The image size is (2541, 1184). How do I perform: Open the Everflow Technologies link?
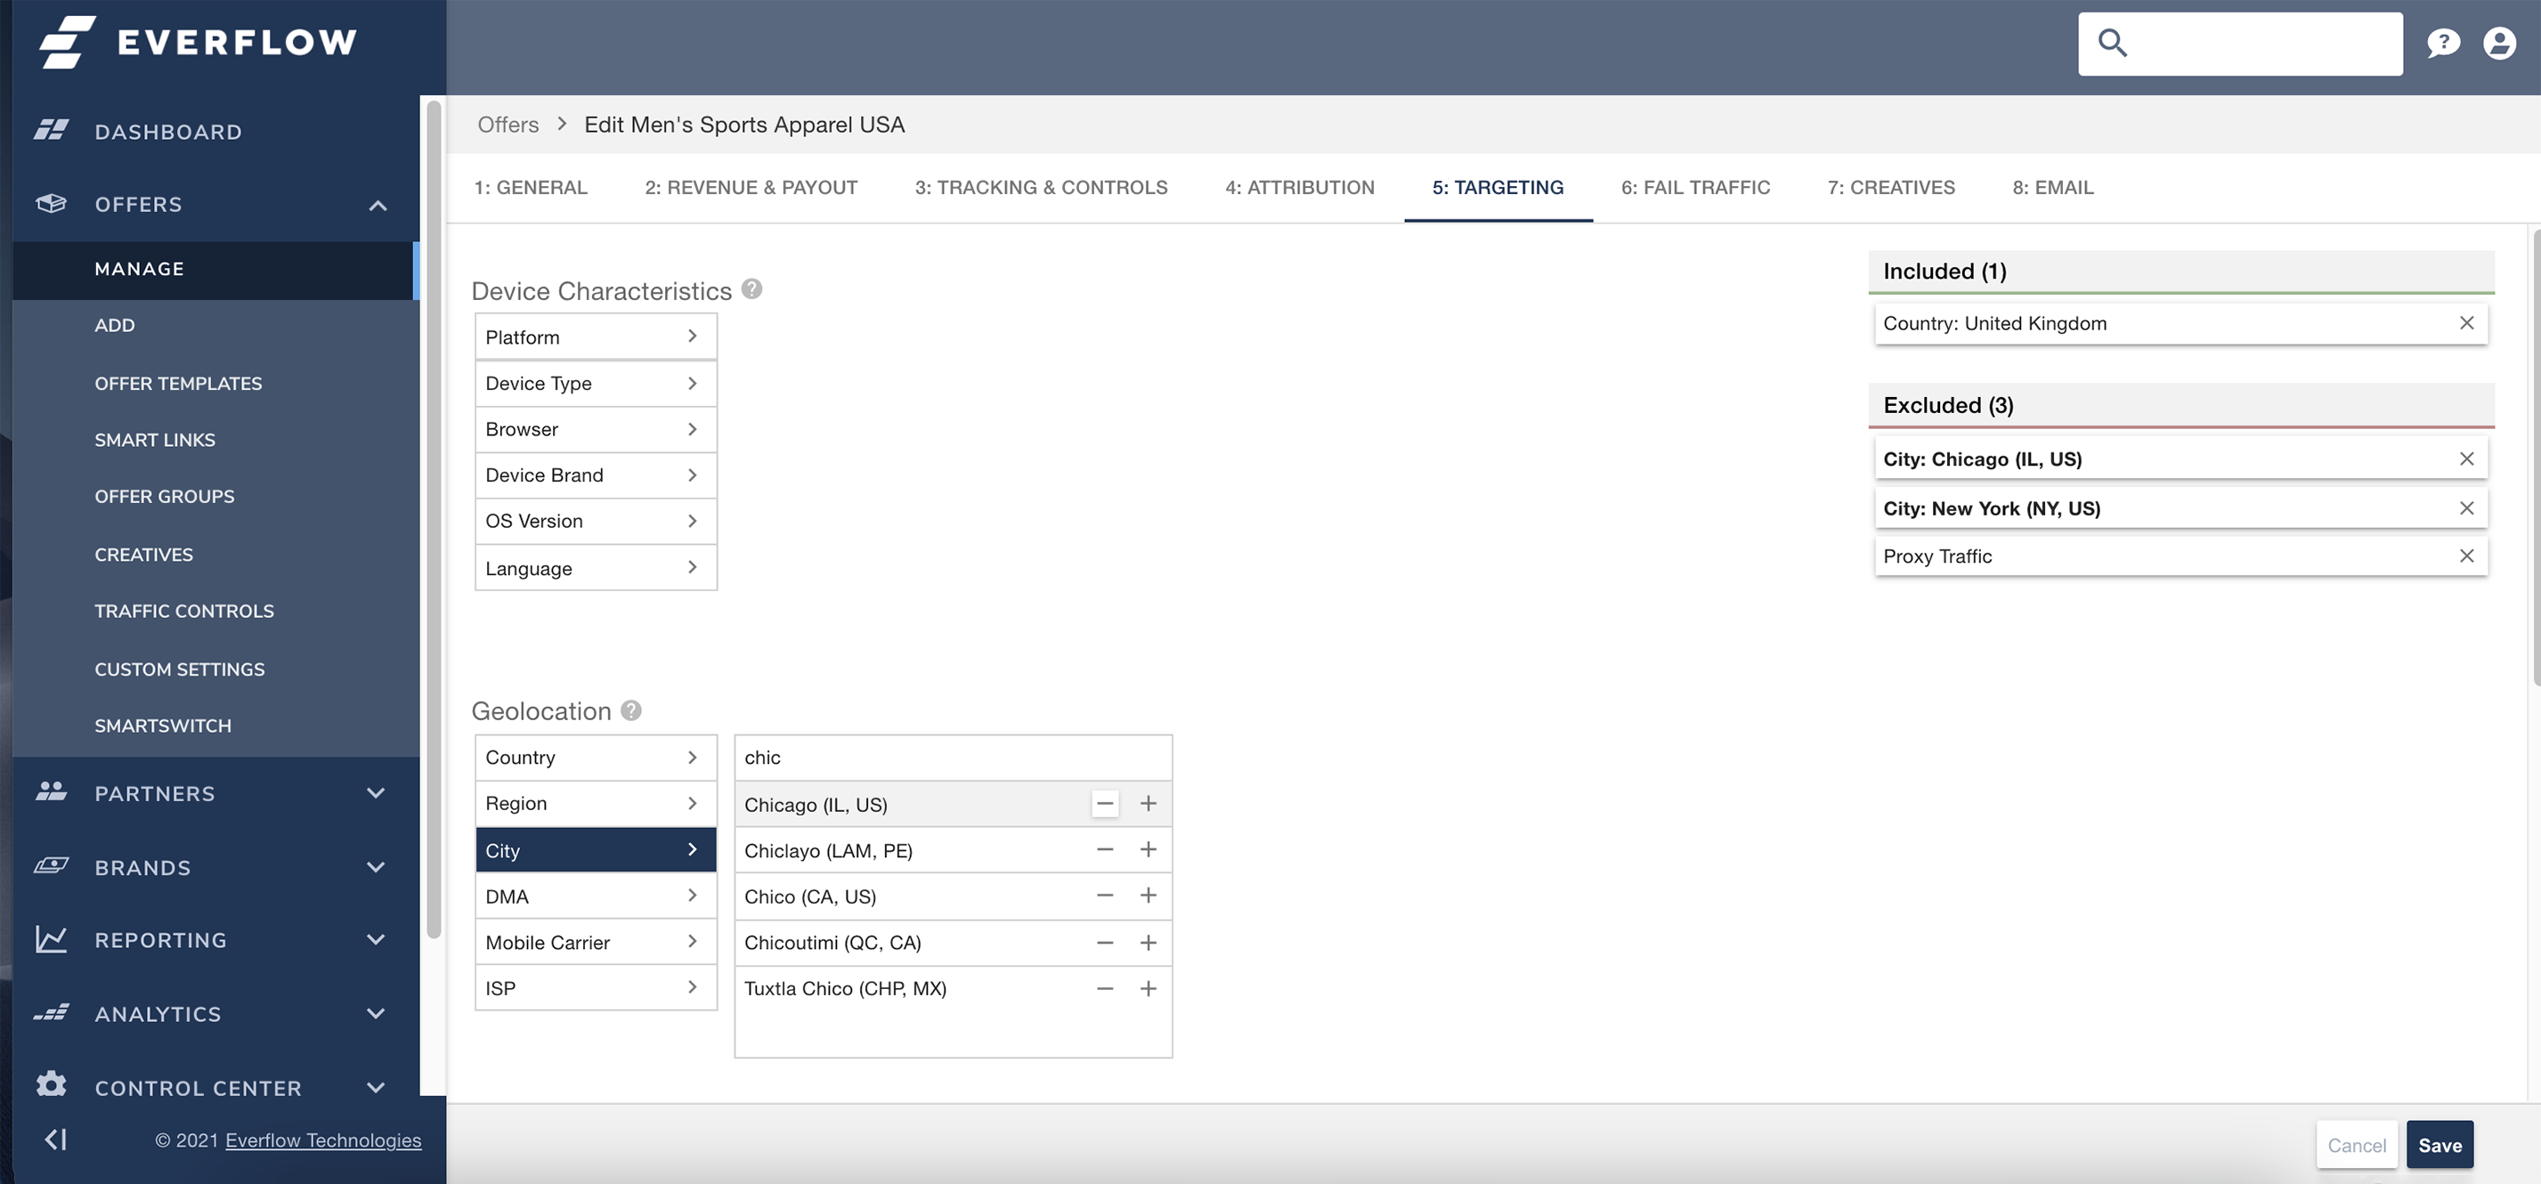(322, 1139)
